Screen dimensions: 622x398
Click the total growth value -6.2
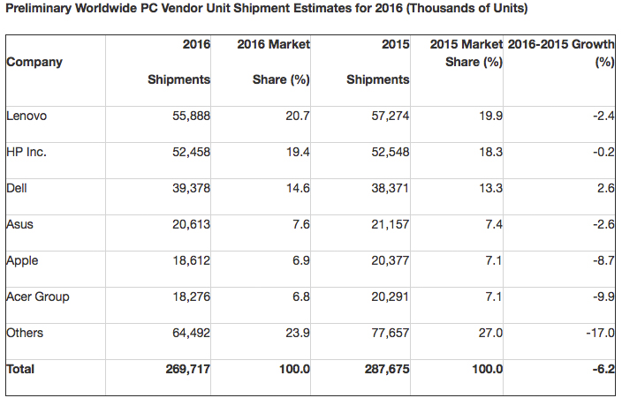point(603,369)
